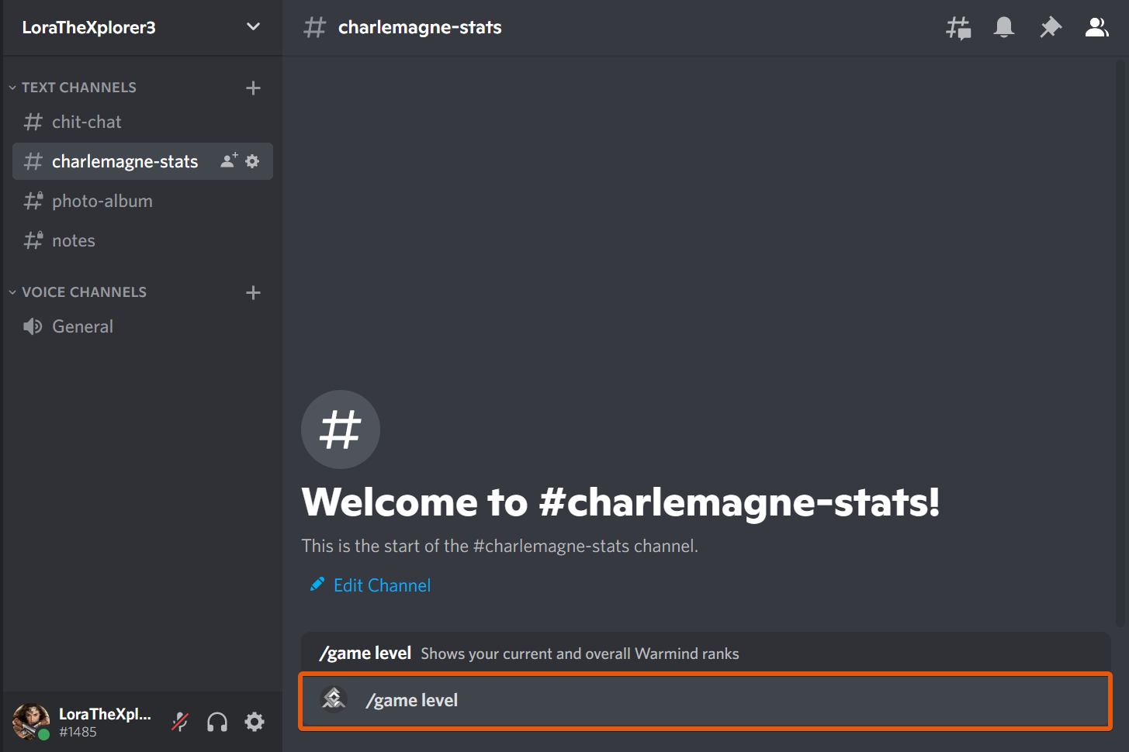
Task: Click the large hashtag channel icon
Action: [x=341, y=429]
